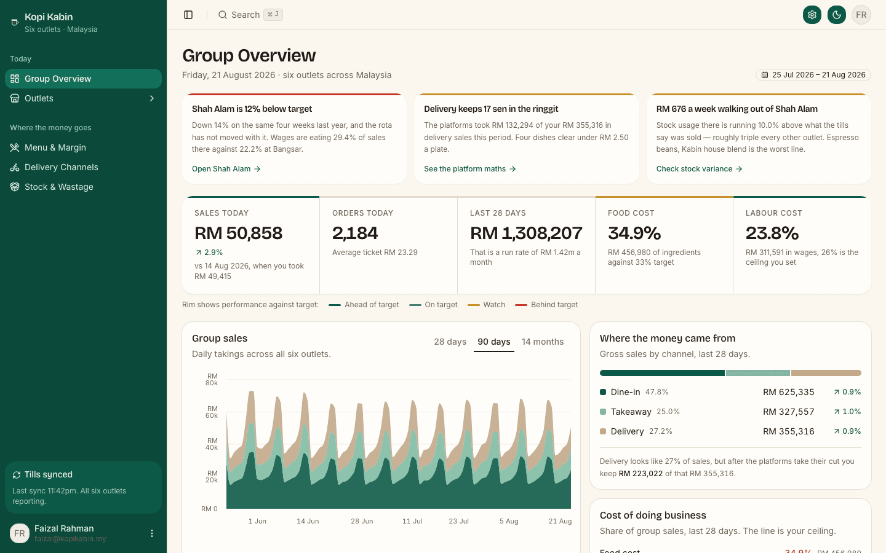This screenshot has width=886, height=553.
Task: Click See the platform maths link
Action: point(470,169)
